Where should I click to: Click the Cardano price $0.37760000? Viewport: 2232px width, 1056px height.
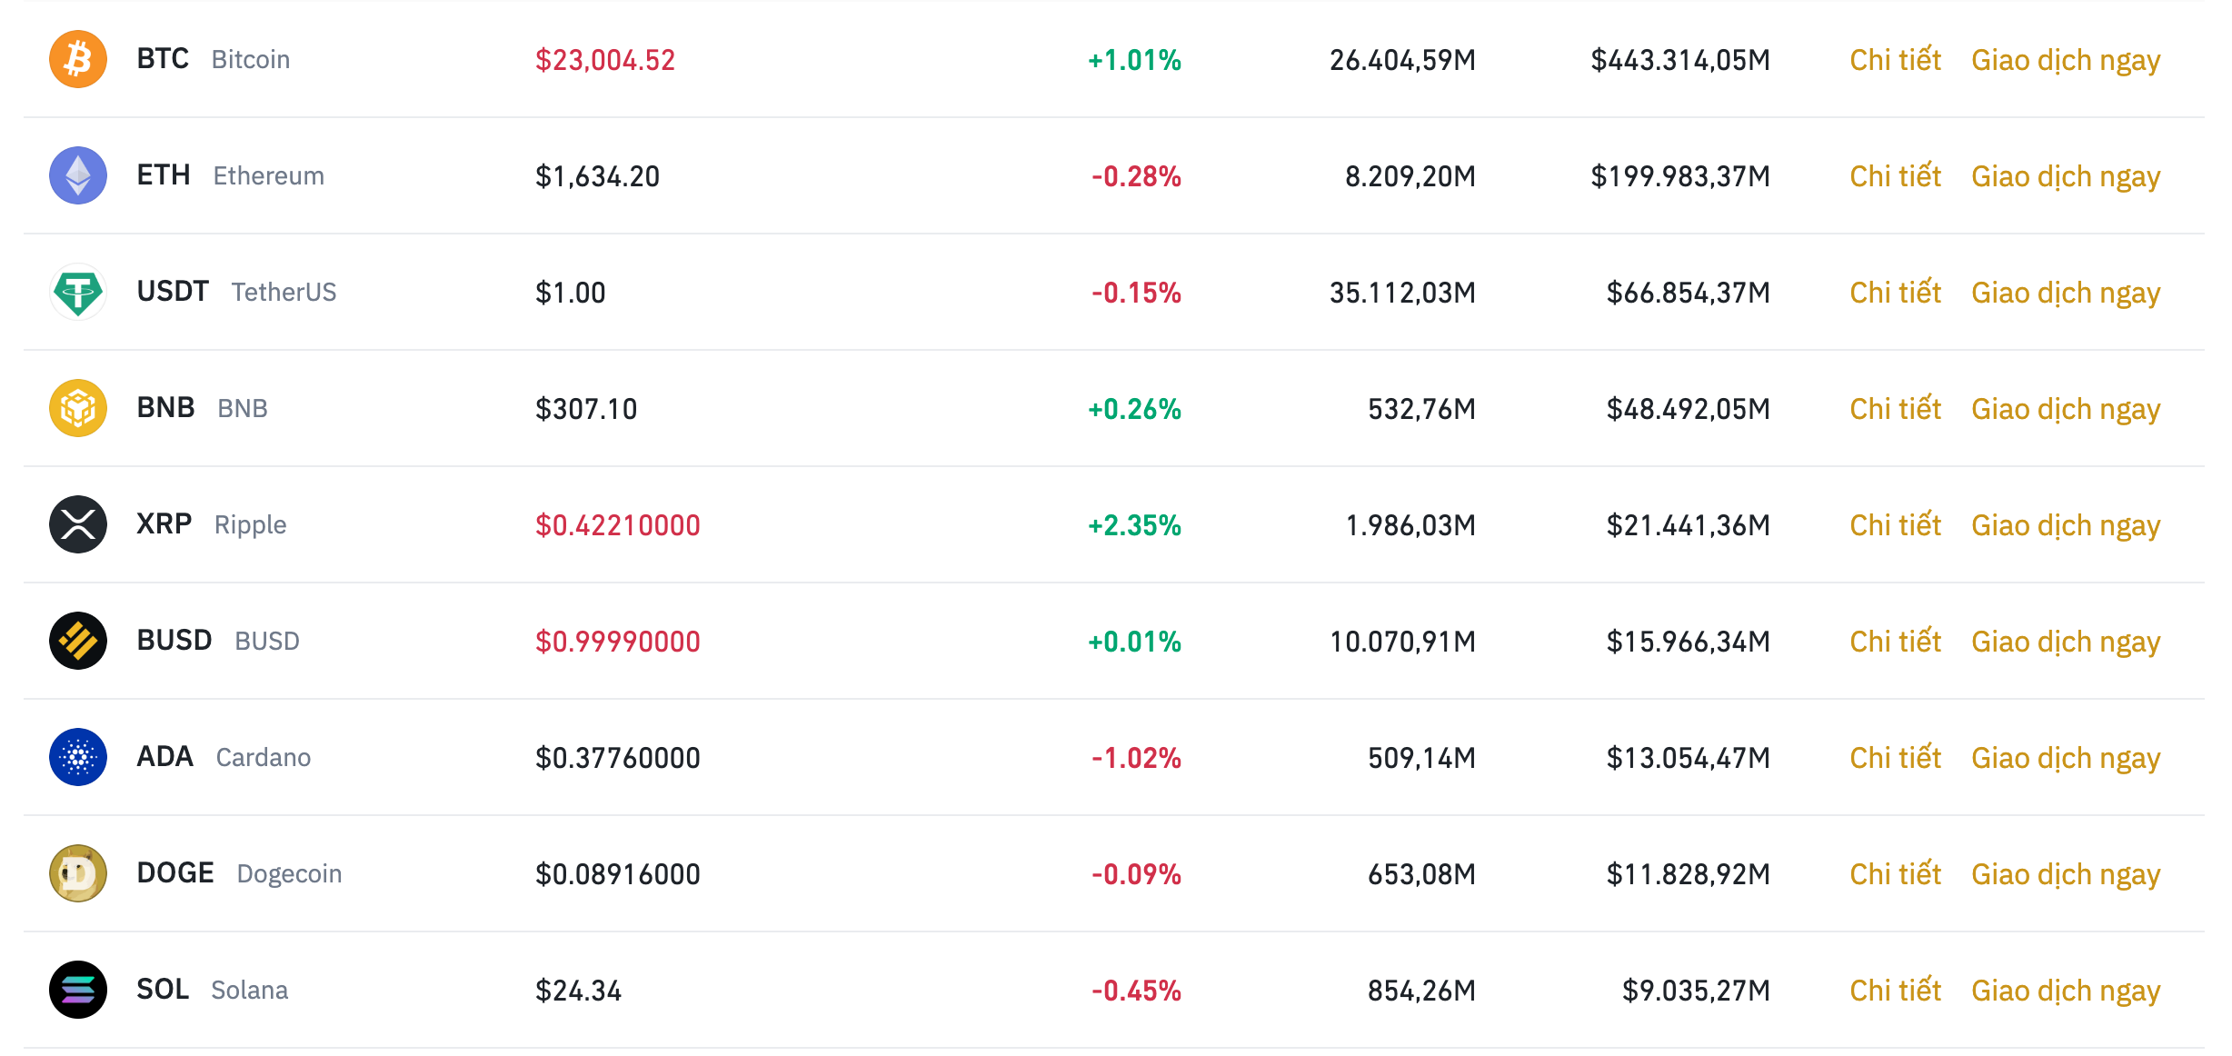pos(617,758)
